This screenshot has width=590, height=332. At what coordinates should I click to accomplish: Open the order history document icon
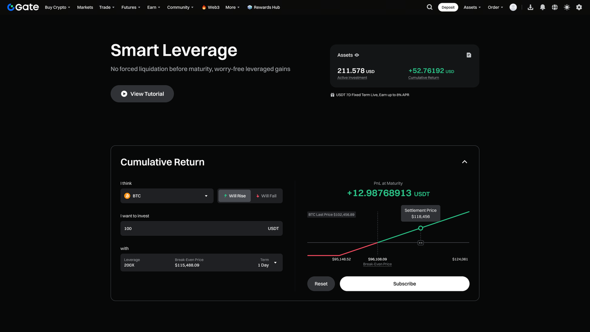coord(469,55)
